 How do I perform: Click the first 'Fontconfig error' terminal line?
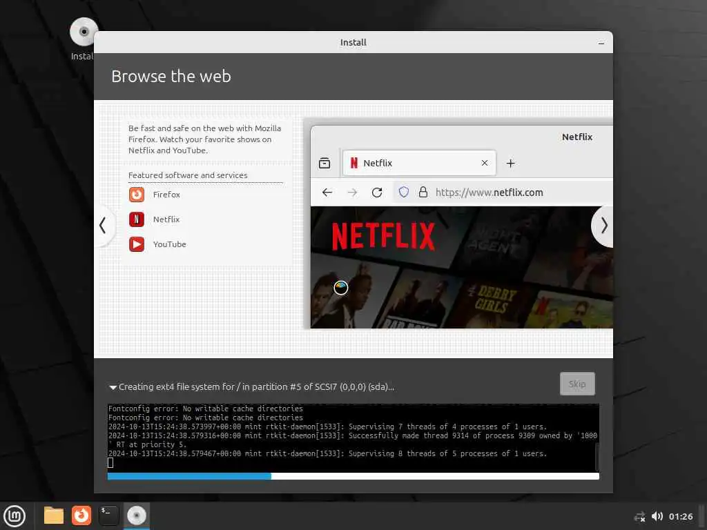(206, 409)
